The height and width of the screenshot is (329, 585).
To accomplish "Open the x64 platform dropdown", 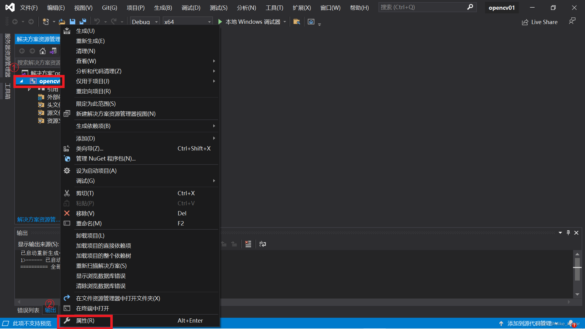I will pos(209,22).
